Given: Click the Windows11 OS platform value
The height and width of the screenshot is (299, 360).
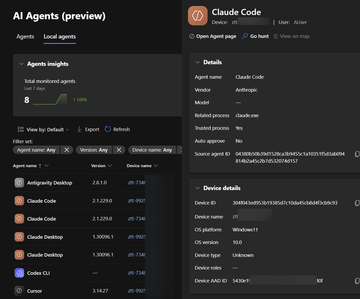Looking at the screenshot, I should 245,230.
